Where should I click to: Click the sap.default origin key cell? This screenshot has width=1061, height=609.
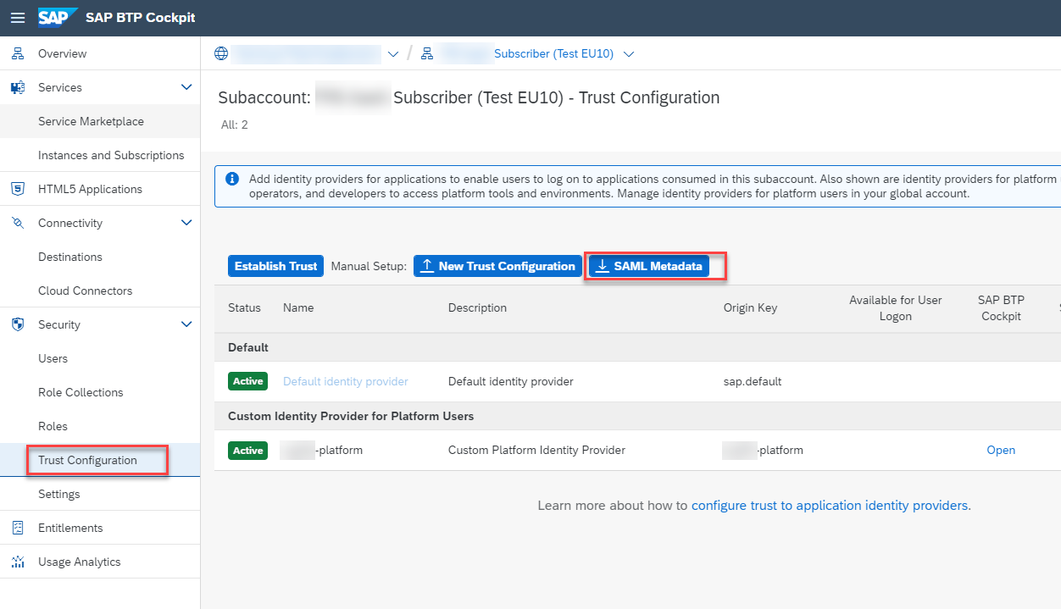tap(753, 381)
